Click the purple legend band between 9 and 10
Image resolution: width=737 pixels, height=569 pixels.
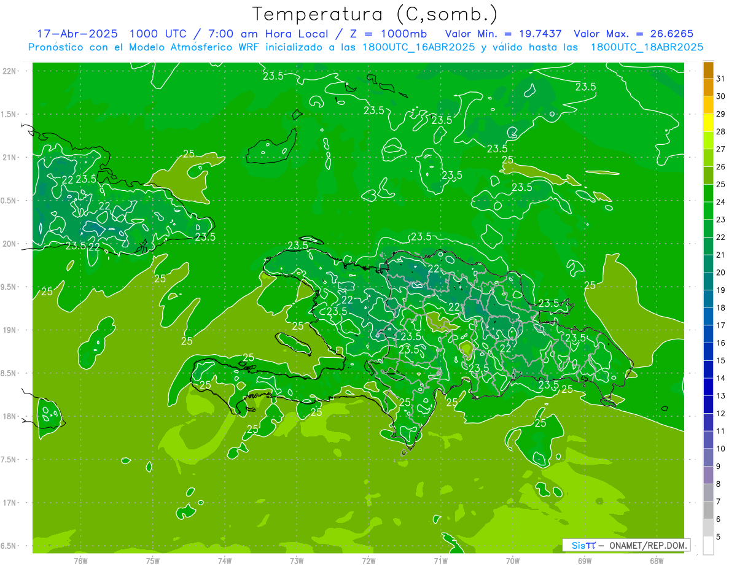click(708, 458)
